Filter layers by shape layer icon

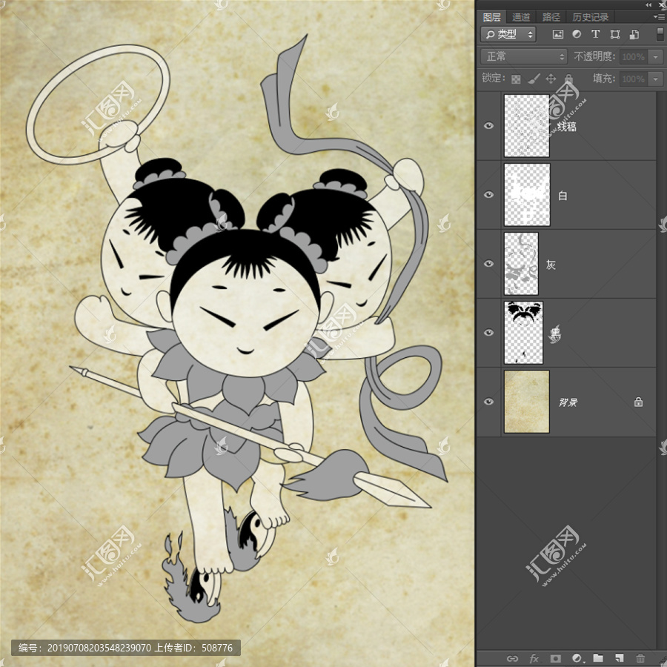pos(614,34)
